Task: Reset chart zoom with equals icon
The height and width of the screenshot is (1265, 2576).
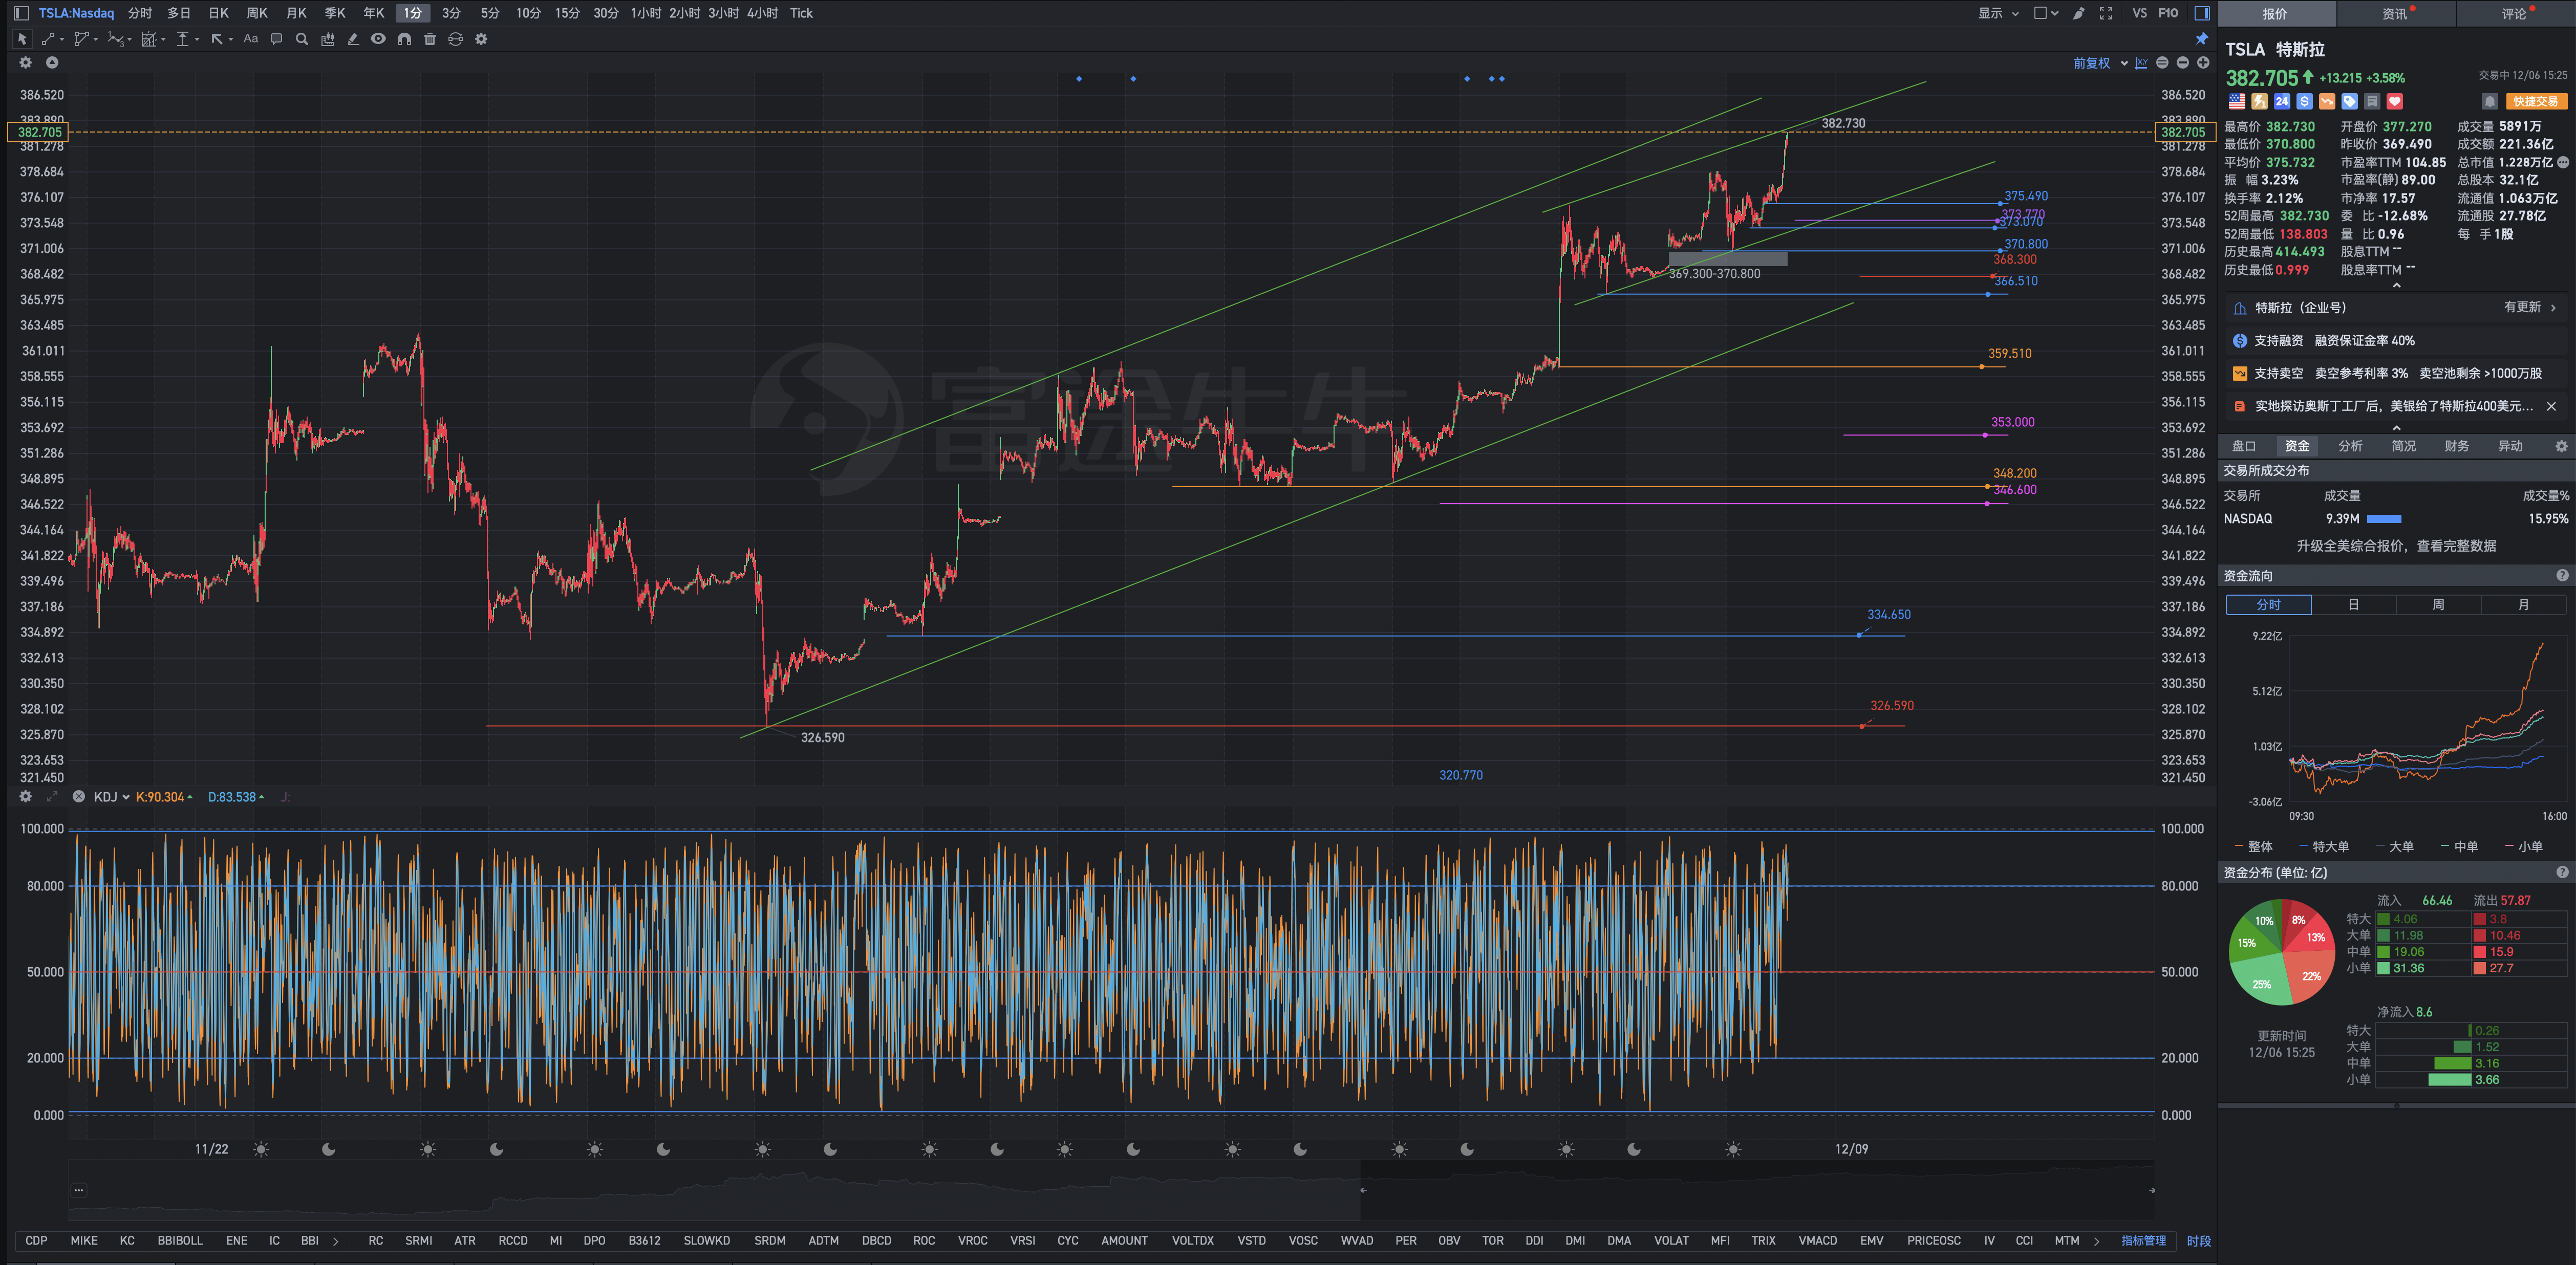Action: pyautogui.click(x=2162, y=63)
